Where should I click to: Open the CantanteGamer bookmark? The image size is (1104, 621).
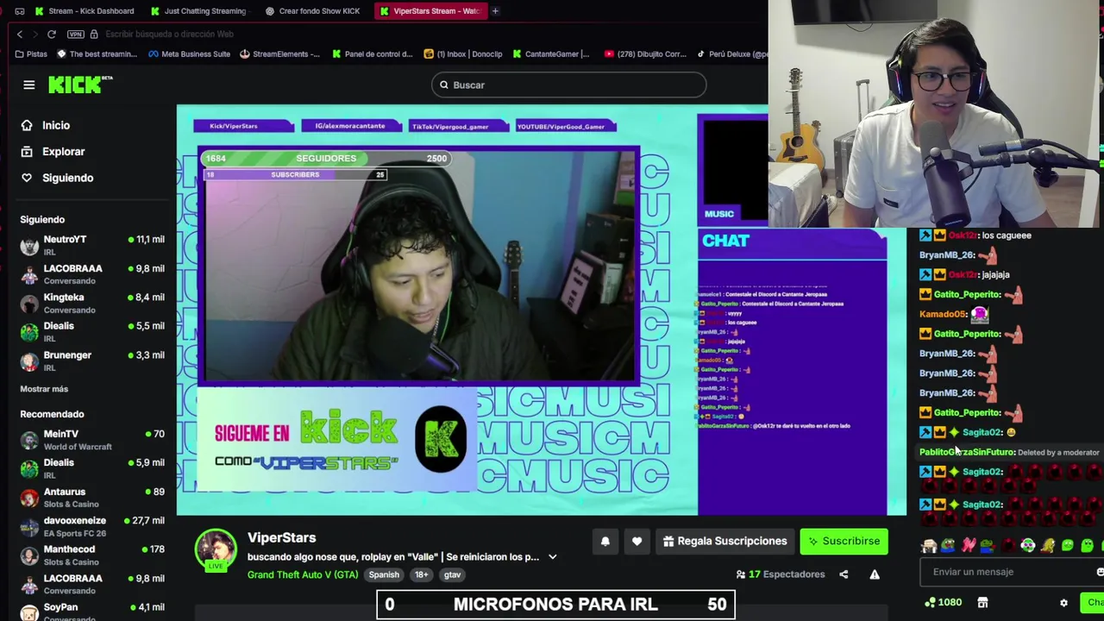coord(550,53)
